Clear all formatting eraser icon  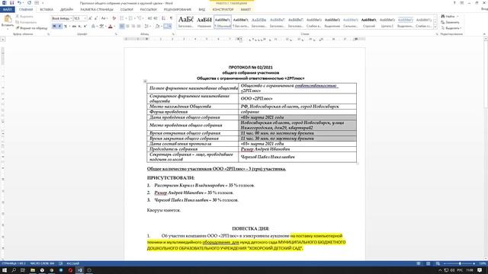[114, 18]
